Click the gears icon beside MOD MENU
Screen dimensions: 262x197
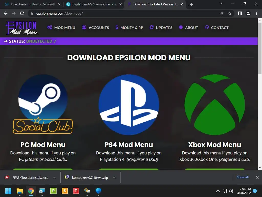click(x=50, y=27)
